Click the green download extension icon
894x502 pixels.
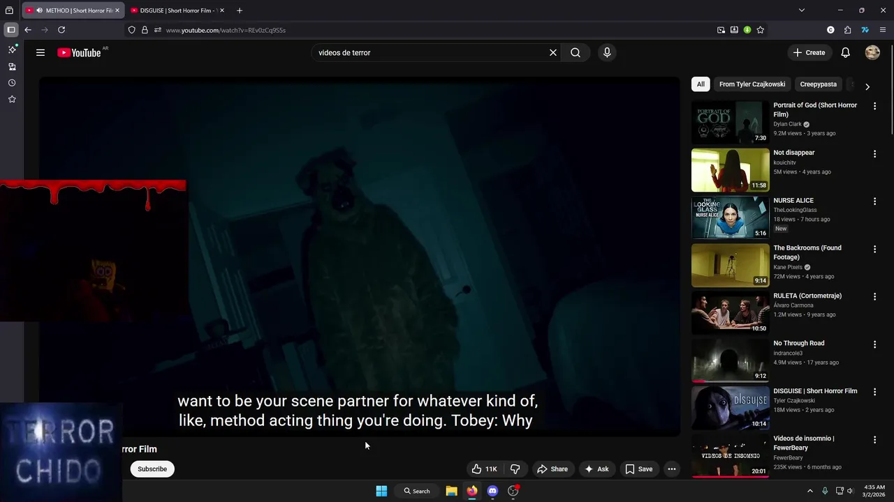point(747,30)
